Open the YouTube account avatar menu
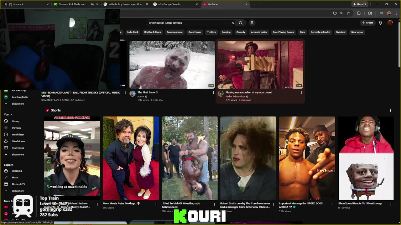Screen dimensions: 401x225 pyautogui.click(x=390, y=23)
